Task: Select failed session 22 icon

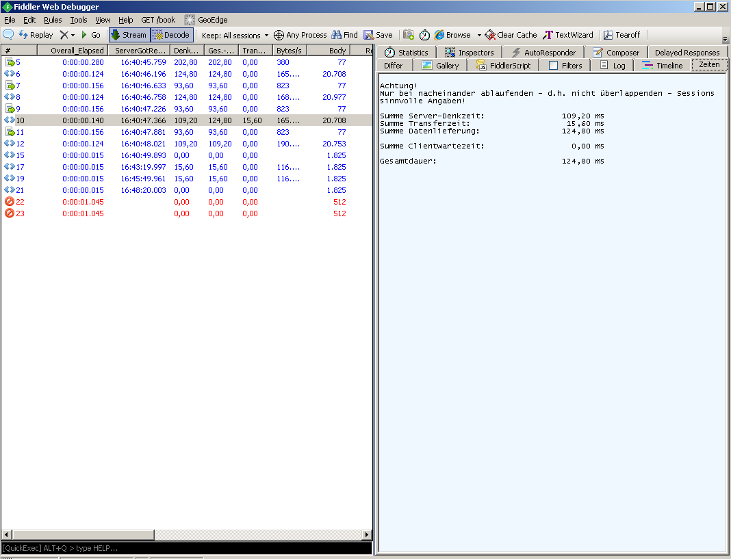Action: tap(10, 202)
